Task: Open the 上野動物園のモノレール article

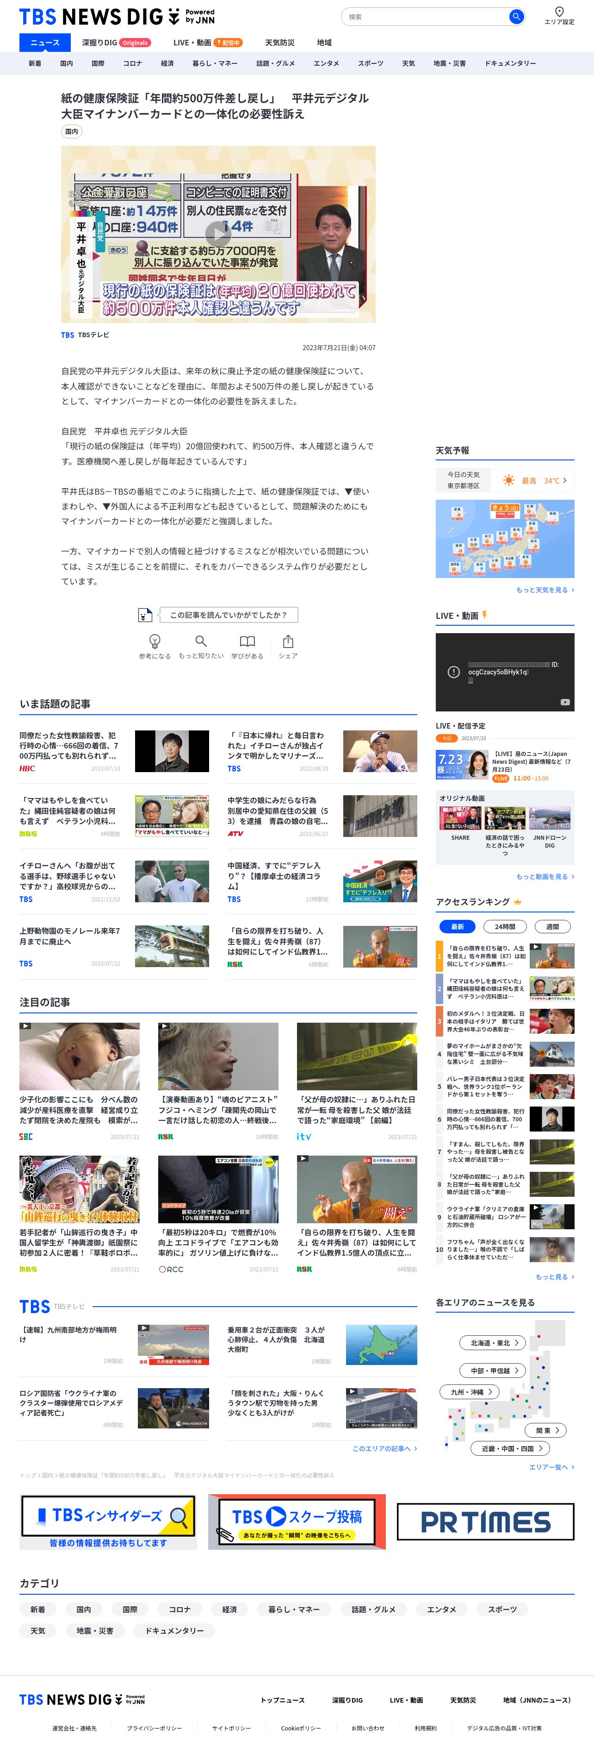Action: (x=113, y=946)
